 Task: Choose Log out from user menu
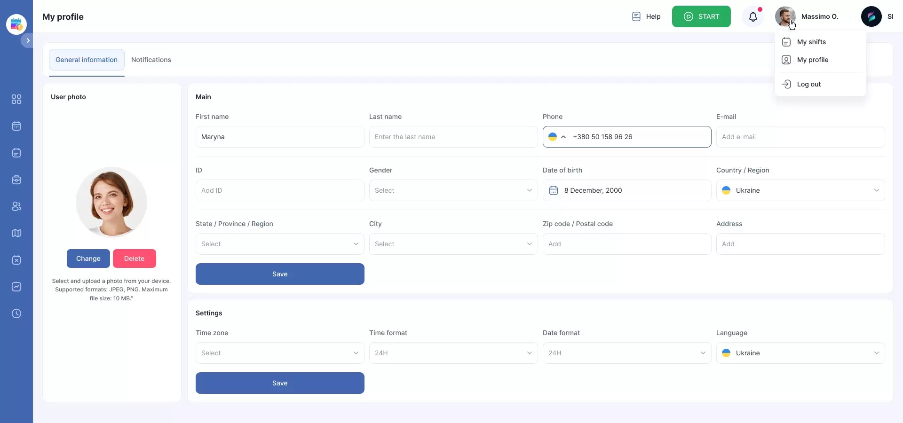pyautogui.click(x=808, y=84)
